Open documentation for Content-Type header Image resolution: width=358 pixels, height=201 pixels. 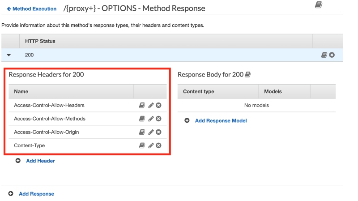142,145
